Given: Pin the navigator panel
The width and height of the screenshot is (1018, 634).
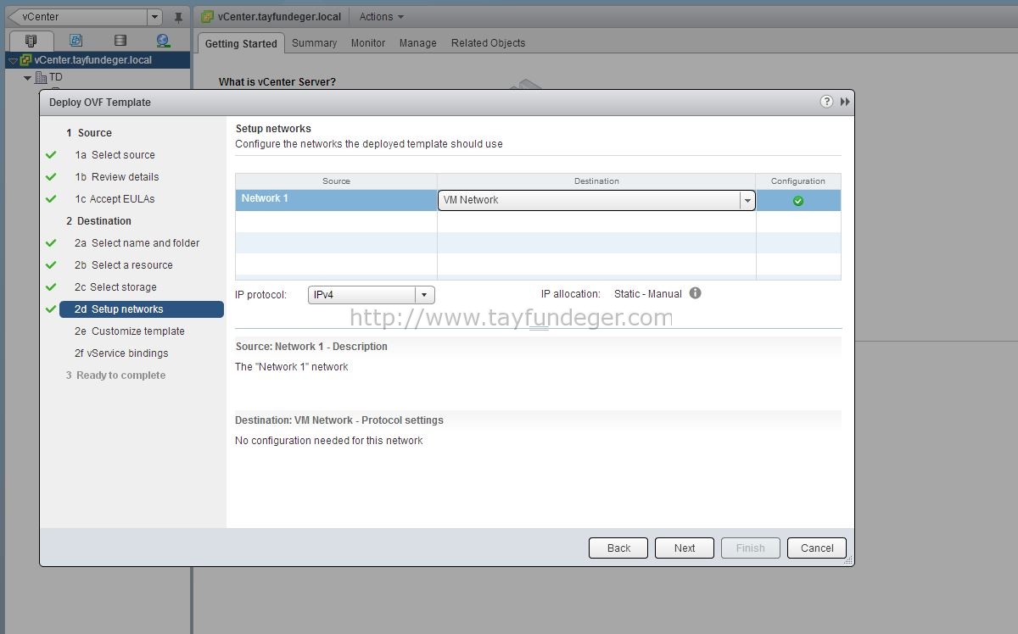Looking at the screenshot, I should click(x=178, y=17).
